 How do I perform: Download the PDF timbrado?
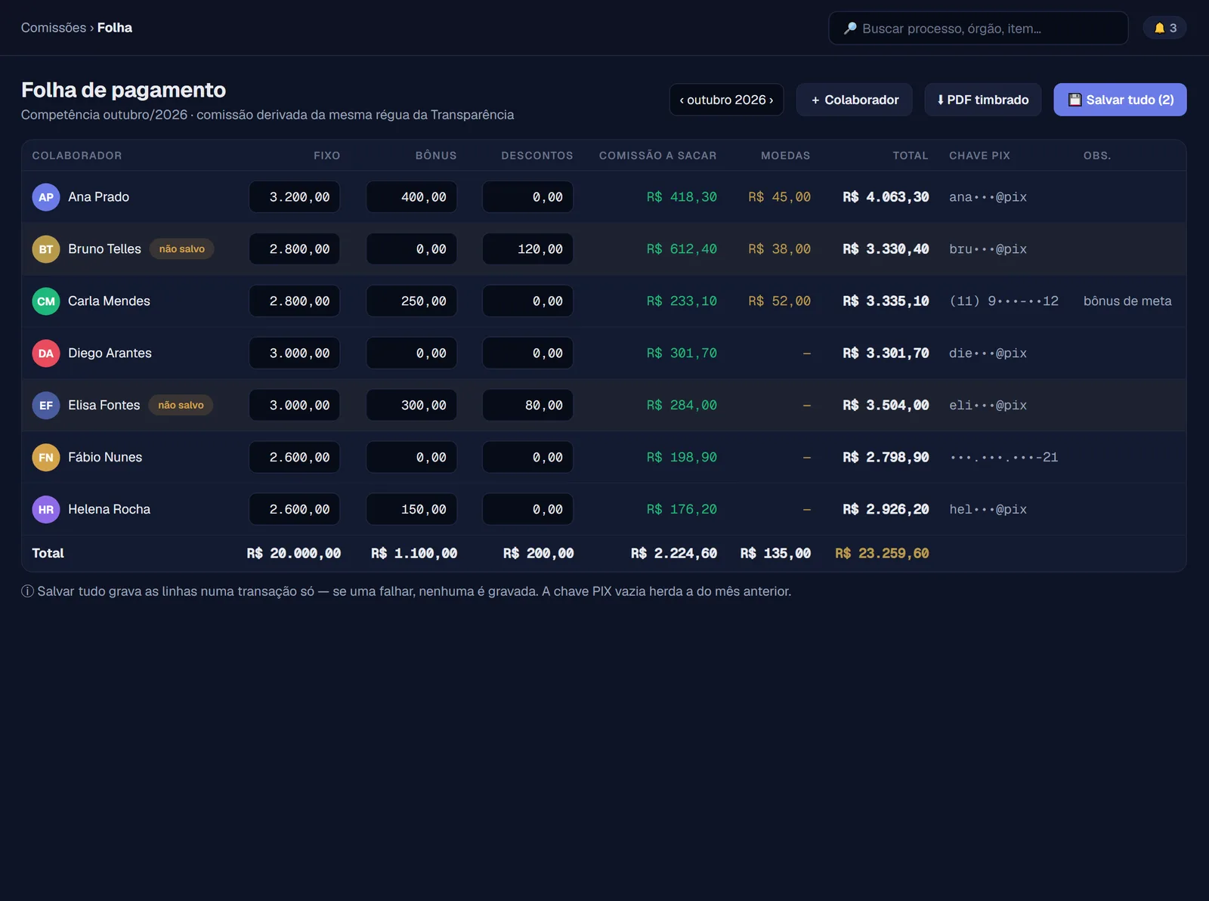pyautogui.click(x=982, y=100)
